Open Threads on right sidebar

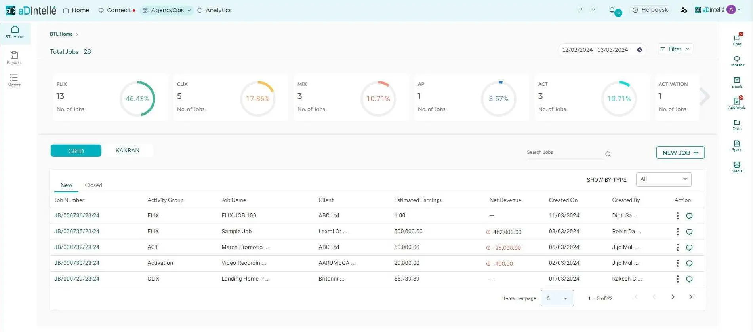[x=737, y=61]
